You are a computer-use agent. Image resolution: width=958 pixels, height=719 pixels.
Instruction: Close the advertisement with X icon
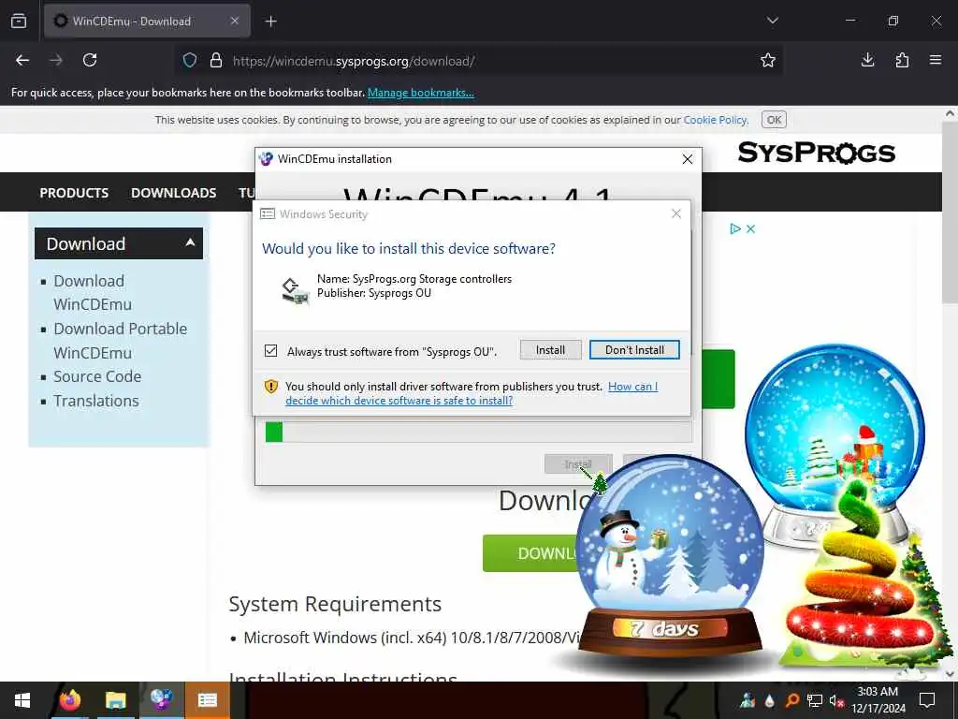pyautogui.click(x=751, y=228)
